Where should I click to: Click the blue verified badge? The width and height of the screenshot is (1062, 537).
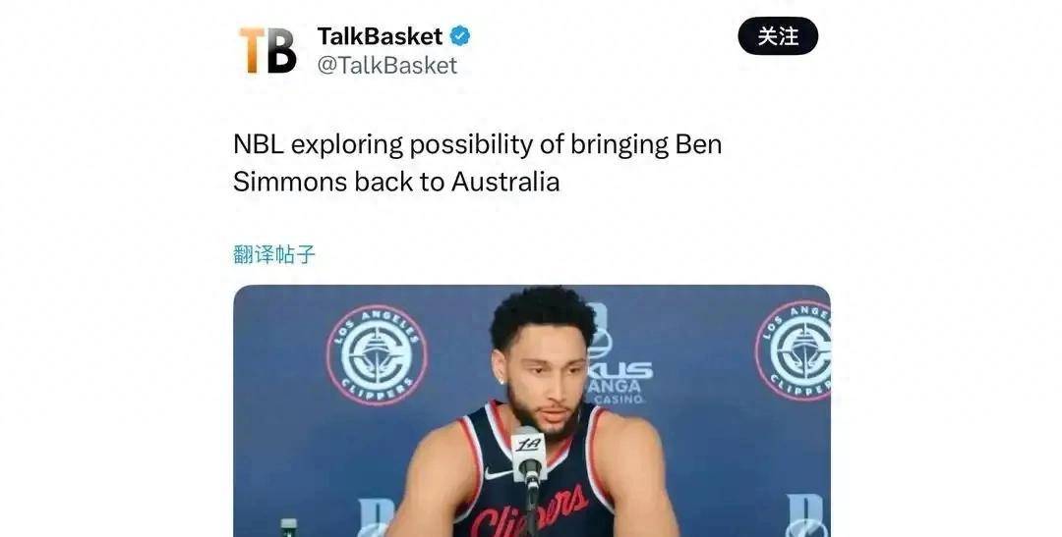pyautogui.click(x=460, y=35)
